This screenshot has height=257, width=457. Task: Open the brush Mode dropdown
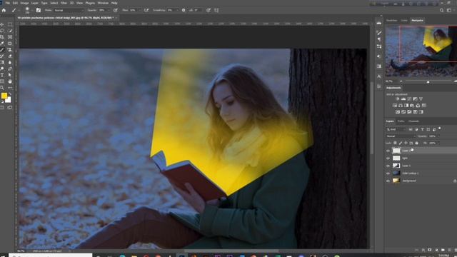pos(69,10)
